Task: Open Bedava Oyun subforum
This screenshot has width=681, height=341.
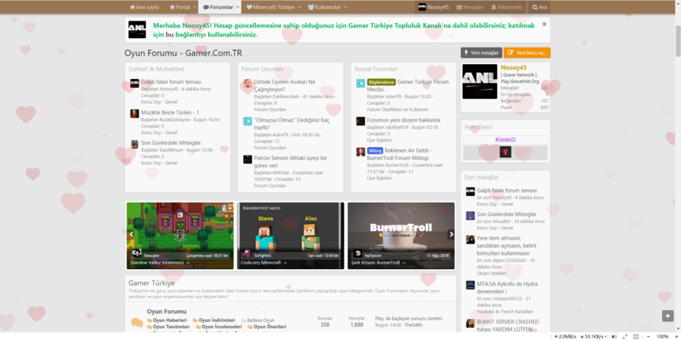Action: 261,320
